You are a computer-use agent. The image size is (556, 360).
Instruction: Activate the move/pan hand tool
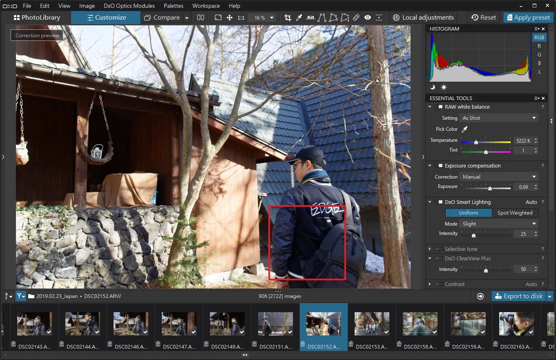click(230, 18)
